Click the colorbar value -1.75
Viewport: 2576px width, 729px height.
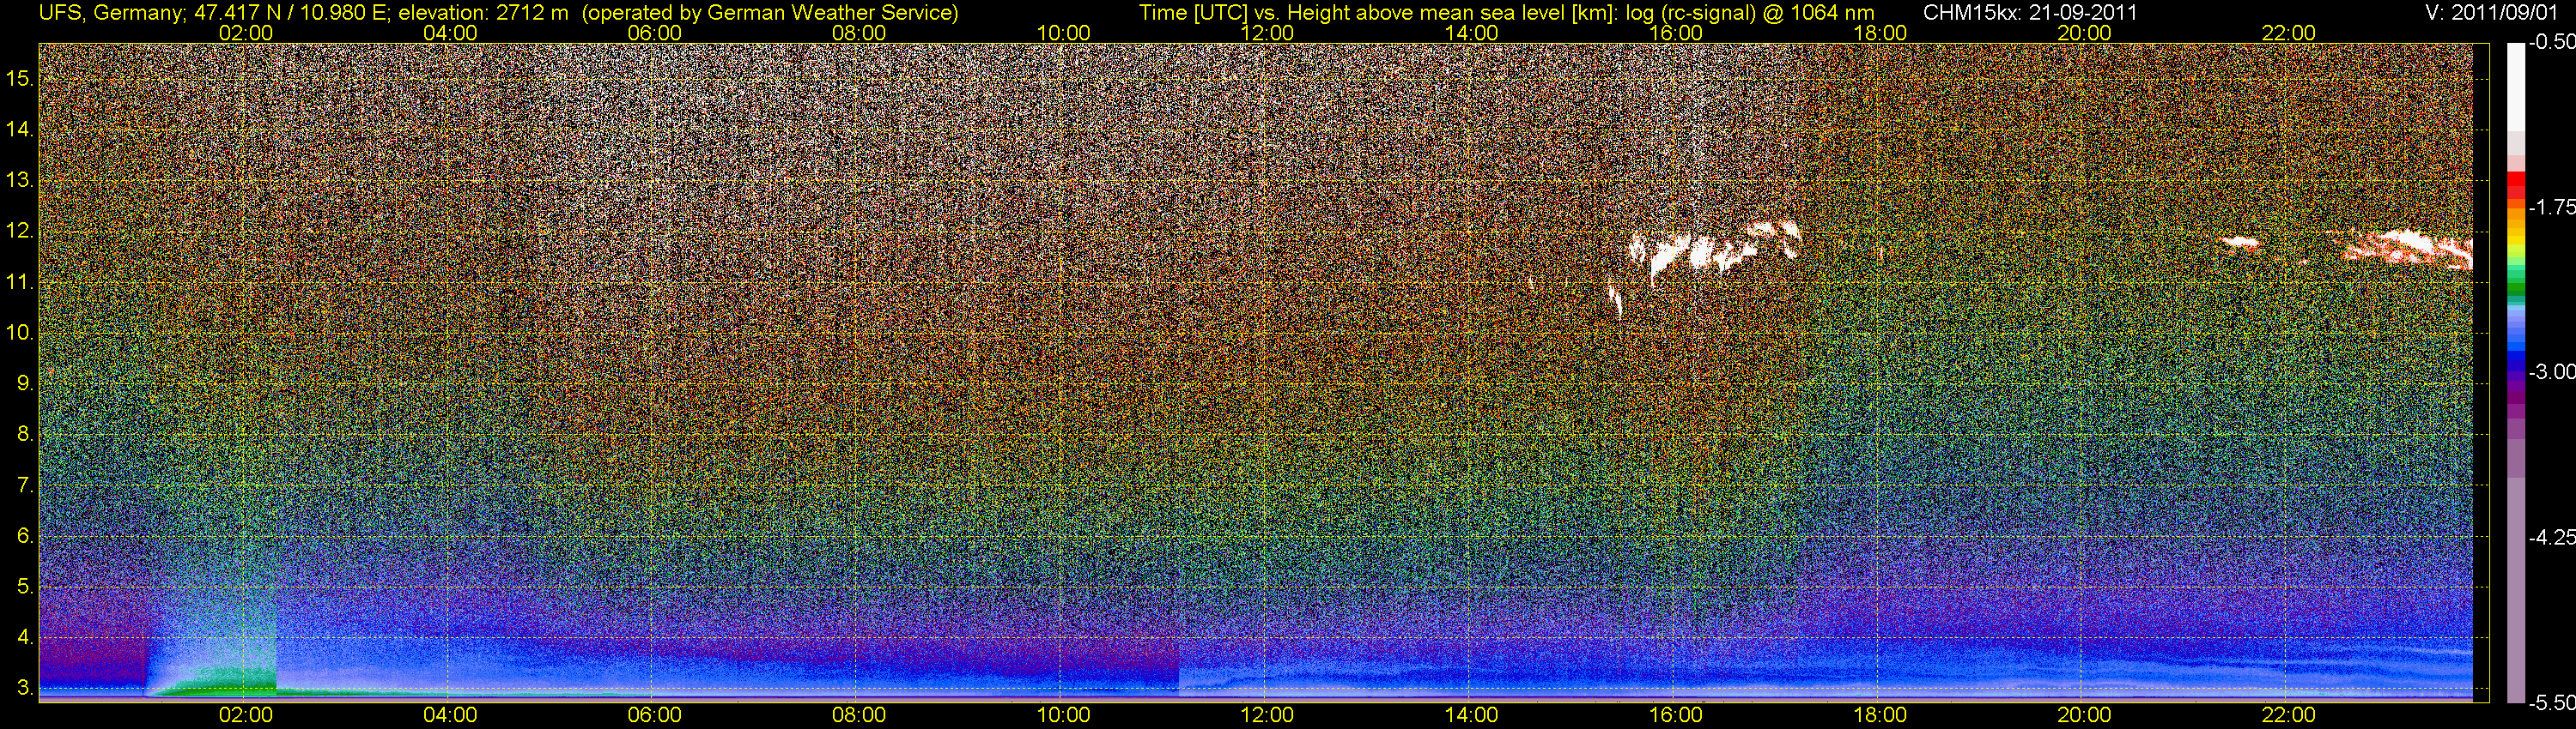tap(2551, 207)
